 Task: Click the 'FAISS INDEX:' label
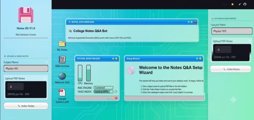(x=85, y=92)
